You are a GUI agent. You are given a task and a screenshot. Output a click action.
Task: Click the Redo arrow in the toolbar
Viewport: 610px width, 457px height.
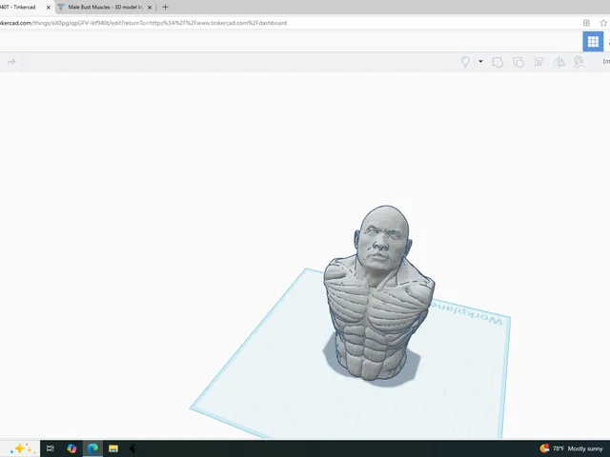11,62
